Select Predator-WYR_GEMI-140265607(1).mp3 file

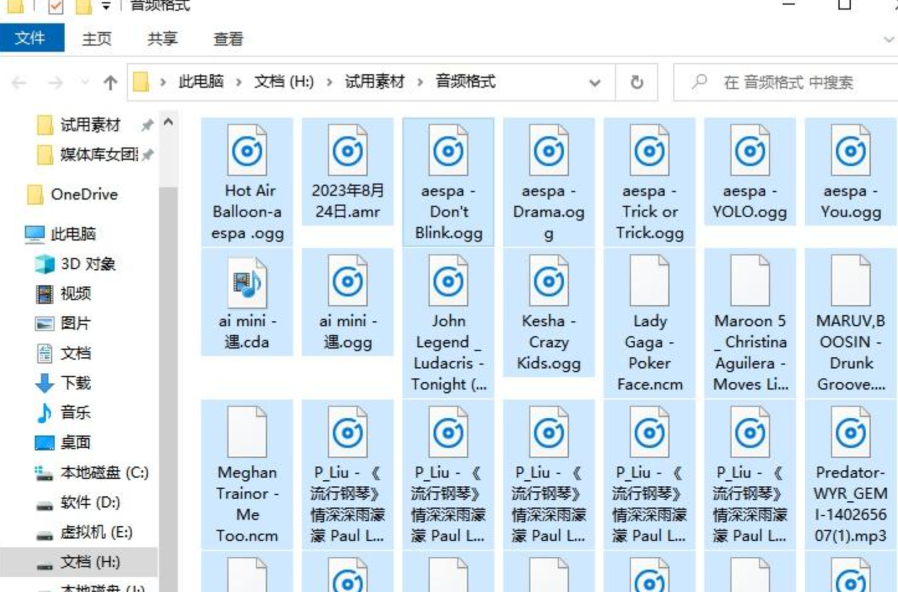(x=851, y=475)
